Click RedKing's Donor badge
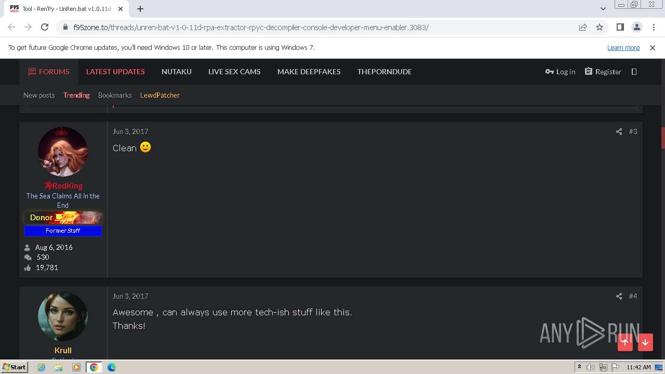The image size is (665, 374). (63, 218)
